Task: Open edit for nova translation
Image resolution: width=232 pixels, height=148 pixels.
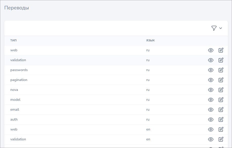Action: point(221,90)
